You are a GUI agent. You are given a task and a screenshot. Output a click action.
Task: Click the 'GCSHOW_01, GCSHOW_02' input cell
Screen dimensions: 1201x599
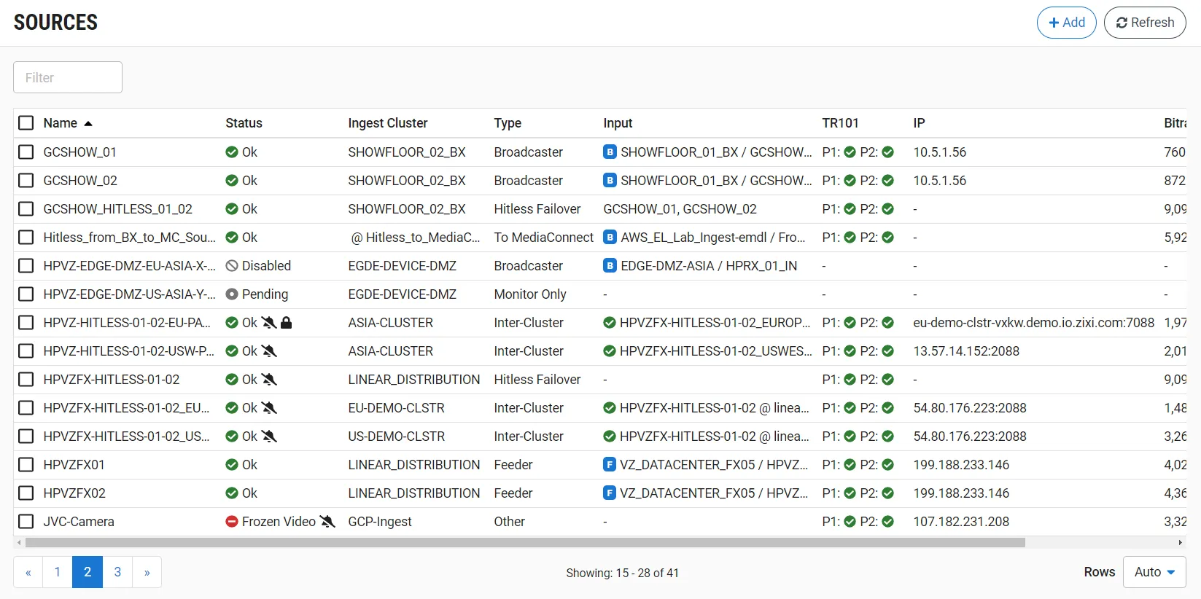click(680, 209)
